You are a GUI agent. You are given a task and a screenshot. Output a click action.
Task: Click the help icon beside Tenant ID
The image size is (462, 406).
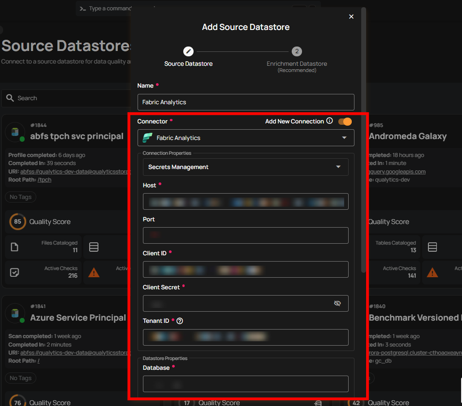pyautogui.click(x=180, y=321)
